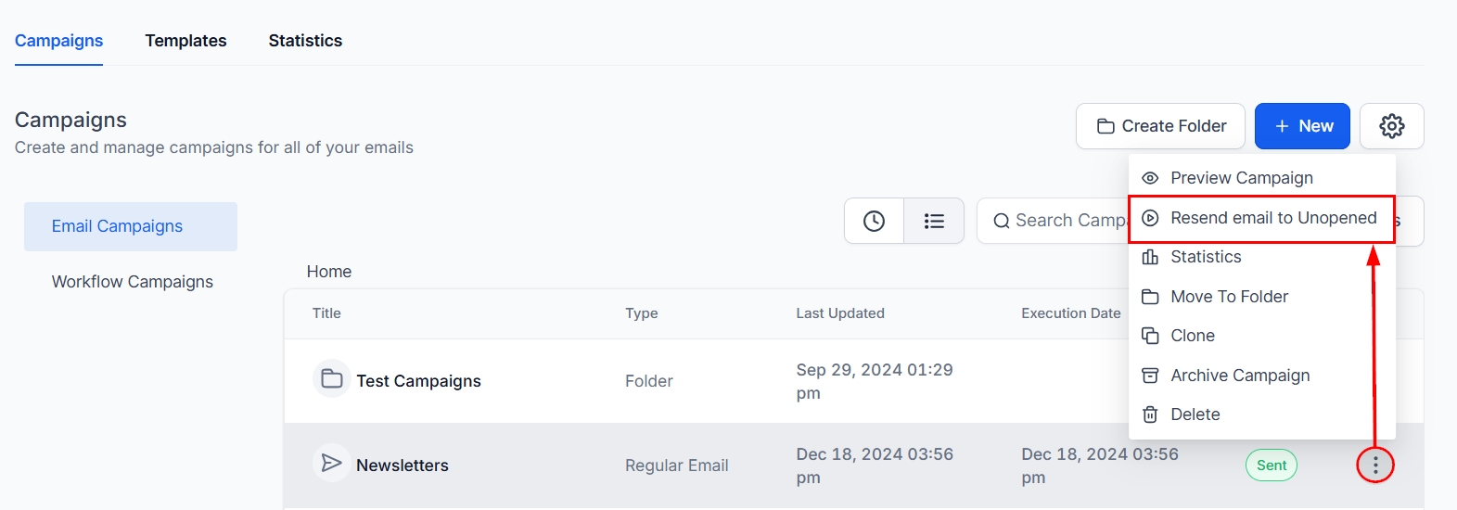Choose Resend email to Unopened

(1272, 218)
